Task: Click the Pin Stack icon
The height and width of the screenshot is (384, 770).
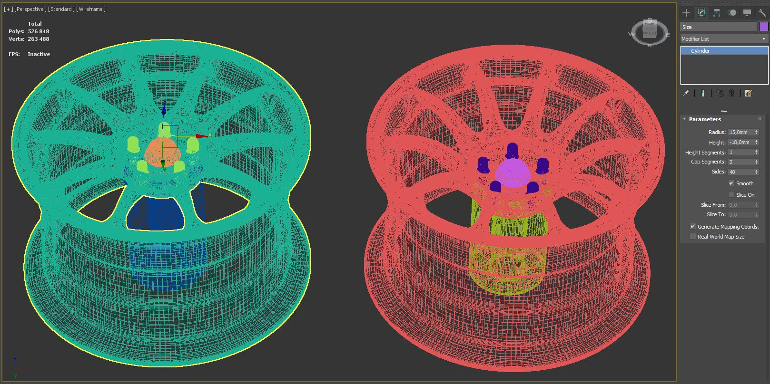Action: coord(686,93)
